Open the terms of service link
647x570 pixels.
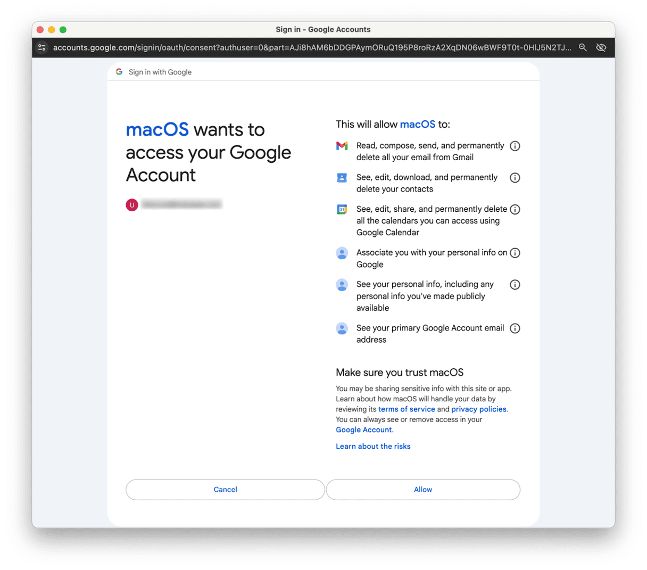point(407,409)
